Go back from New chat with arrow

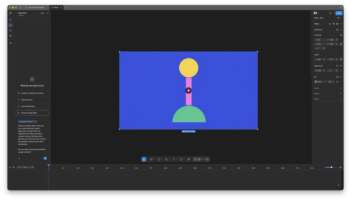click(16, 13)
